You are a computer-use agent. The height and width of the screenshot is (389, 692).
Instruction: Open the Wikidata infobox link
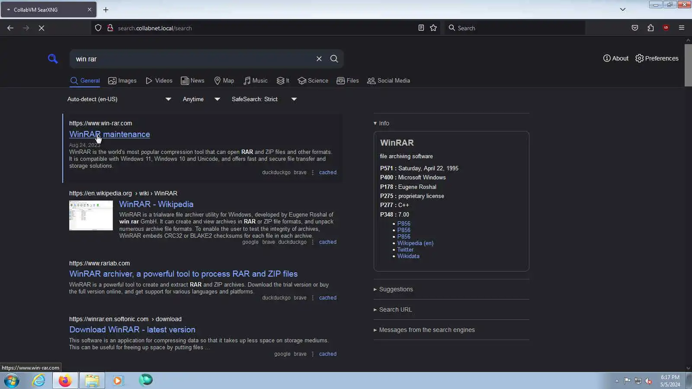coord(408,256)
